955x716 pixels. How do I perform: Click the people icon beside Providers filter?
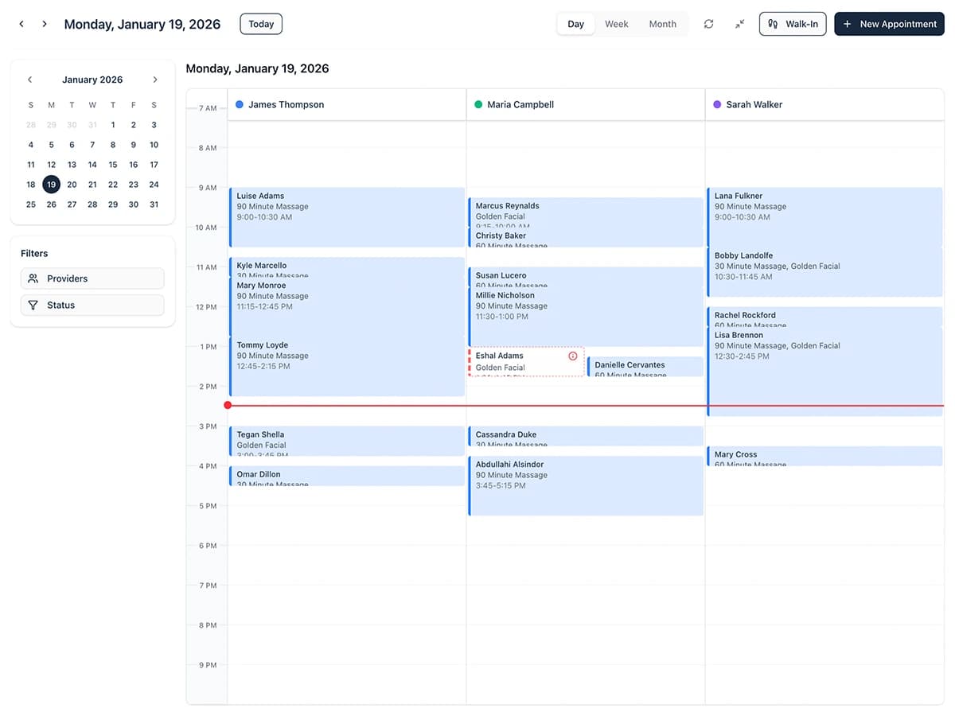pyautogui.click(x=33, y=278)
